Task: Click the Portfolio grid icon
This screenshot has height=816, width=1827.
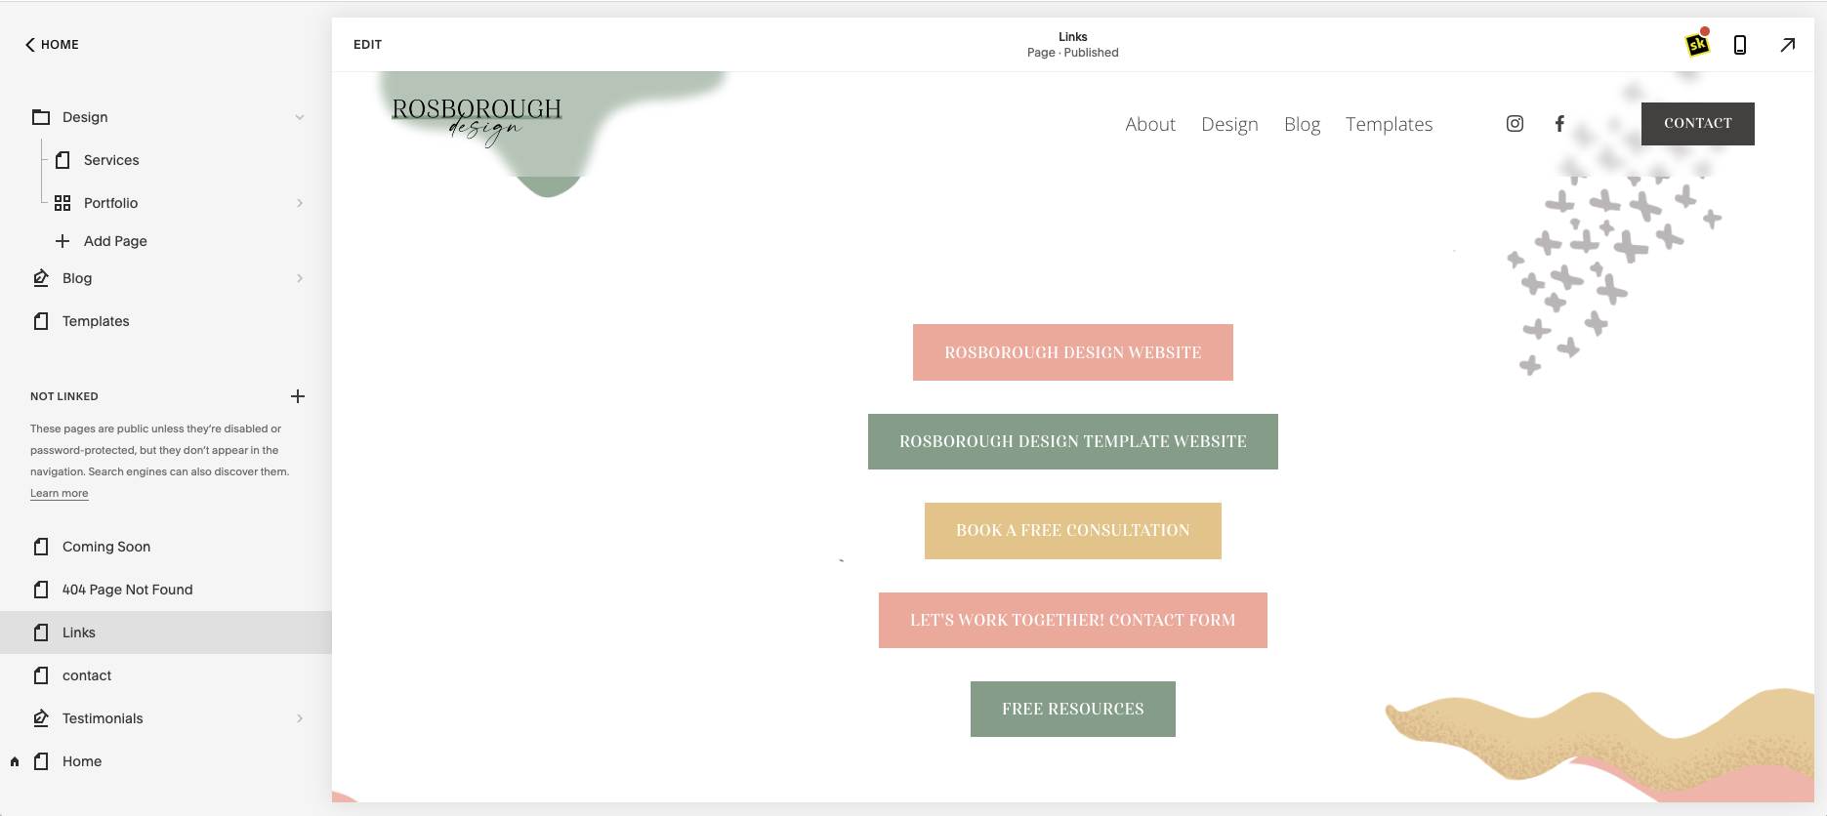Action: [x=62, y=203]
